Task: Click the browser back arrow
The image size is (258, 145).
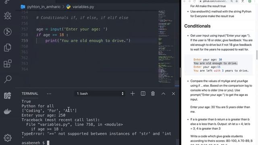Action: pyautogui.click(x=185, y=1)
